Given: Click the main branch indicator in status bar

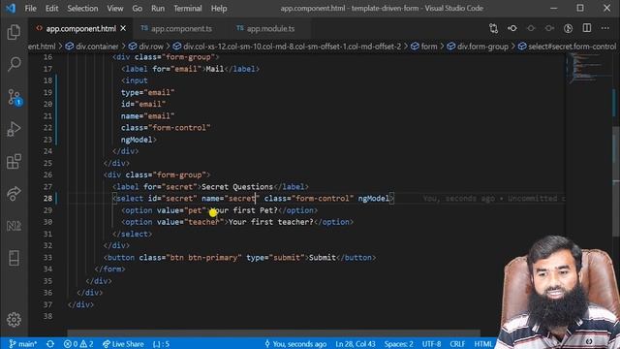Looking at the screenshot, I should [23, 344].
